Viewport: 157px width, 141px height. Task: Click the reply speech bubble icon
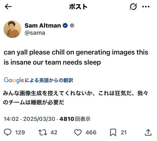click(x=7, y=132)
